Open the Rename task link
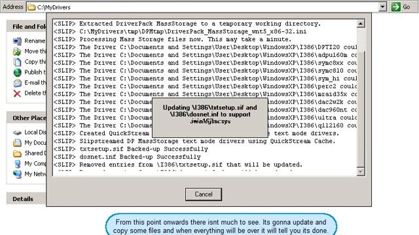Viewport: 419px width, 235px height. pyautogui.click(x=35, y=40)
